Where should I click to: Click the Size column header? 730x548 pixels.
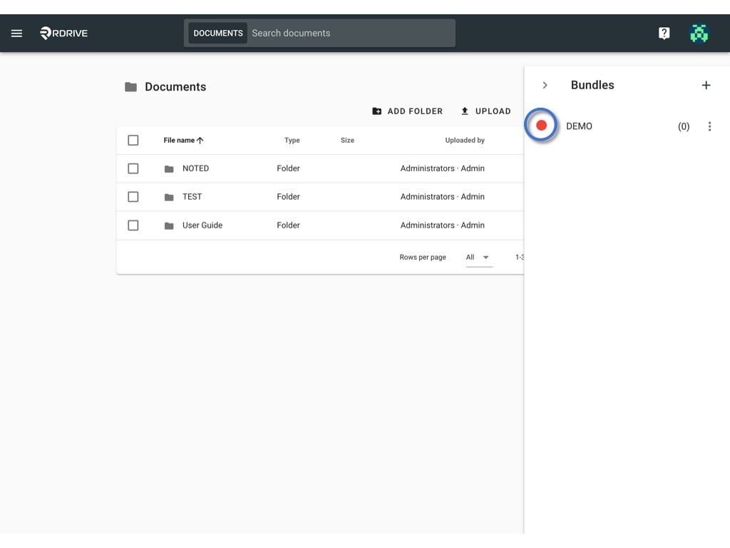click(x=347, y=141)
